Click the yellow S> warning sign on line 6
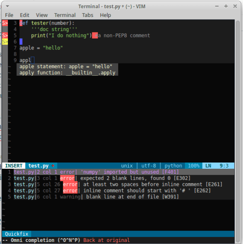Screen dimensions: 243x244 [5, 42]
